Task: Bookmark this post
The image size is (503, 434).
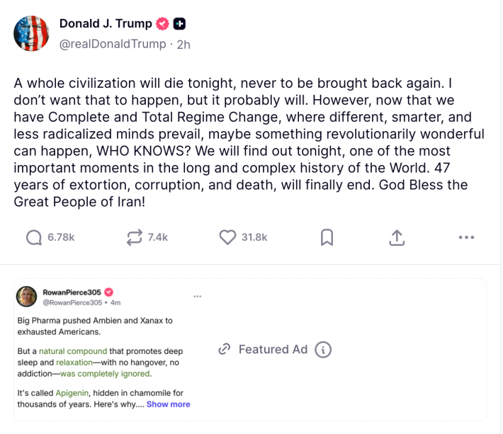Action: click(327, 238)
